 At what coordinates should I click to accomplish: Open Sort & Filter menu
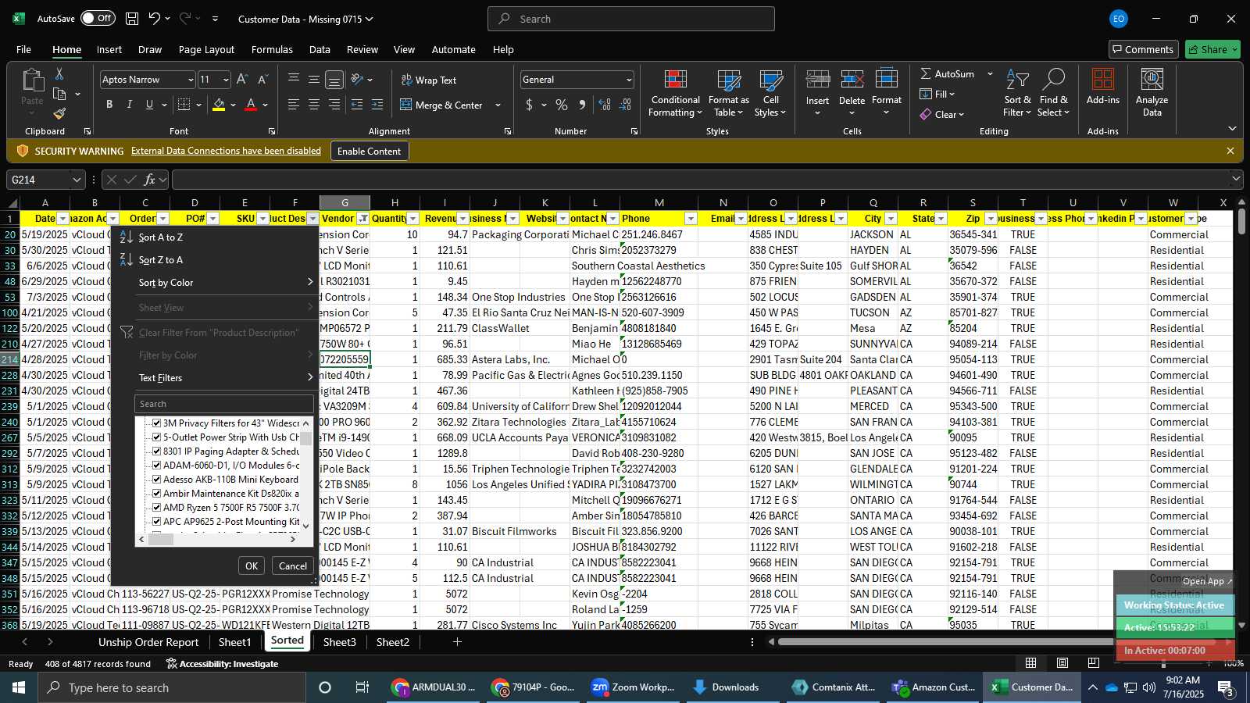click(1017, 94)
